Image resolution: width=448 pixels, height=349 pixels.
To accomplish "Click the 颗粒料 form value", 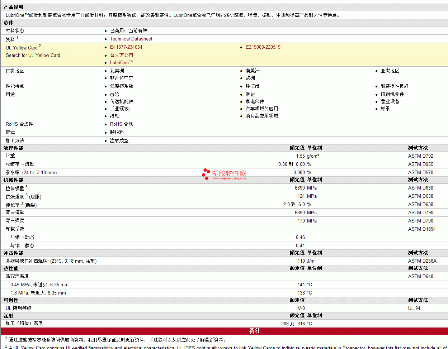I will pos(117,132).
